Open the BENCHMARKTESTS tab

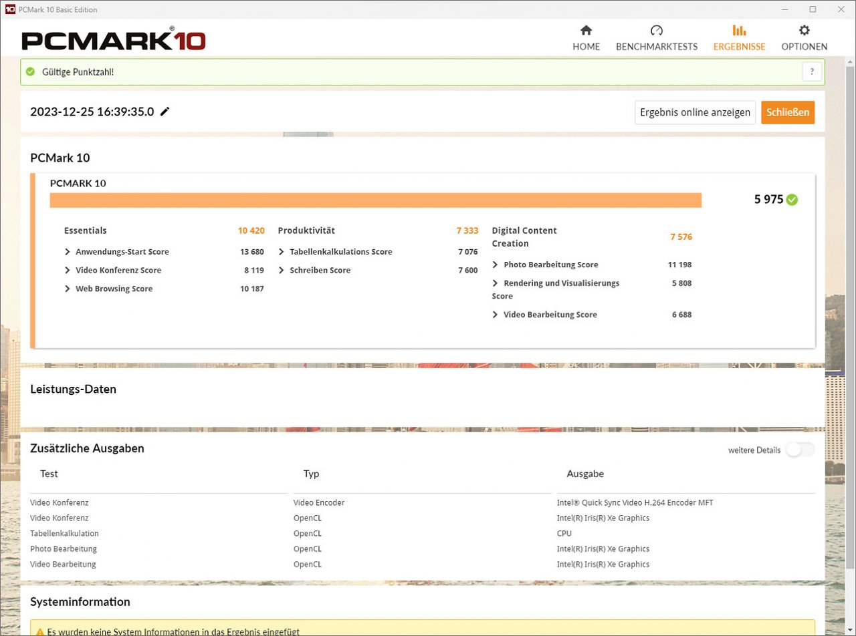pos(656,38)
